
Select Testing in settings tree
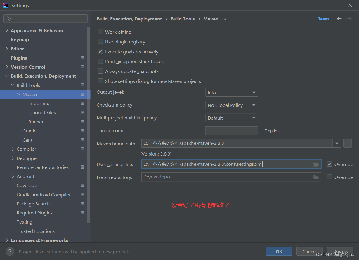point(25,222)
